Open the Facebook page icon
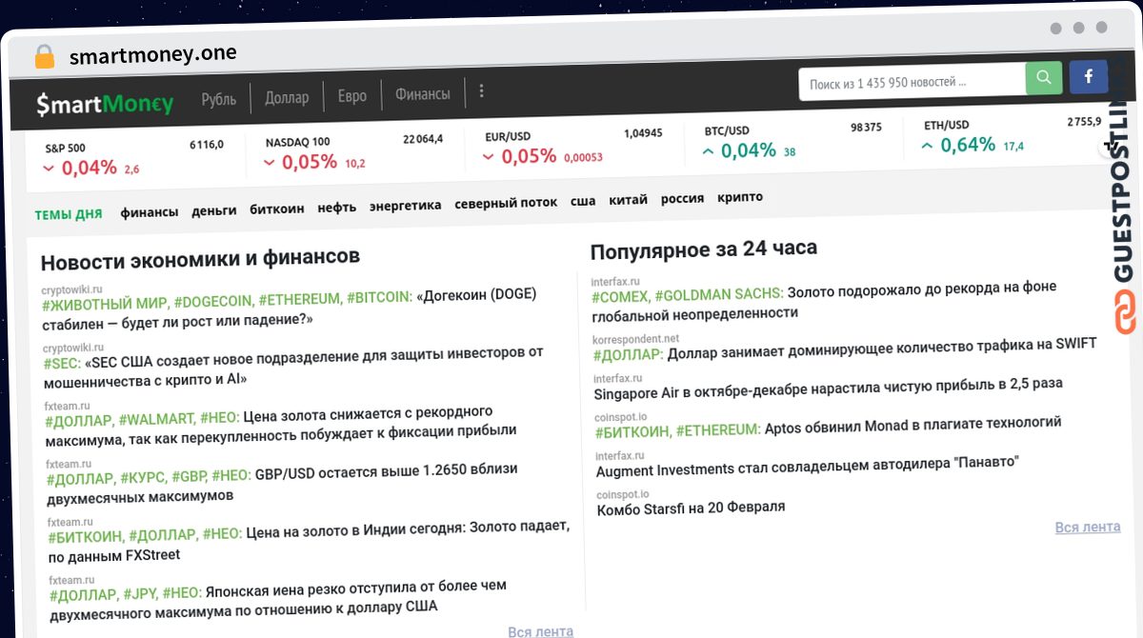 [x=1089, y=76]
